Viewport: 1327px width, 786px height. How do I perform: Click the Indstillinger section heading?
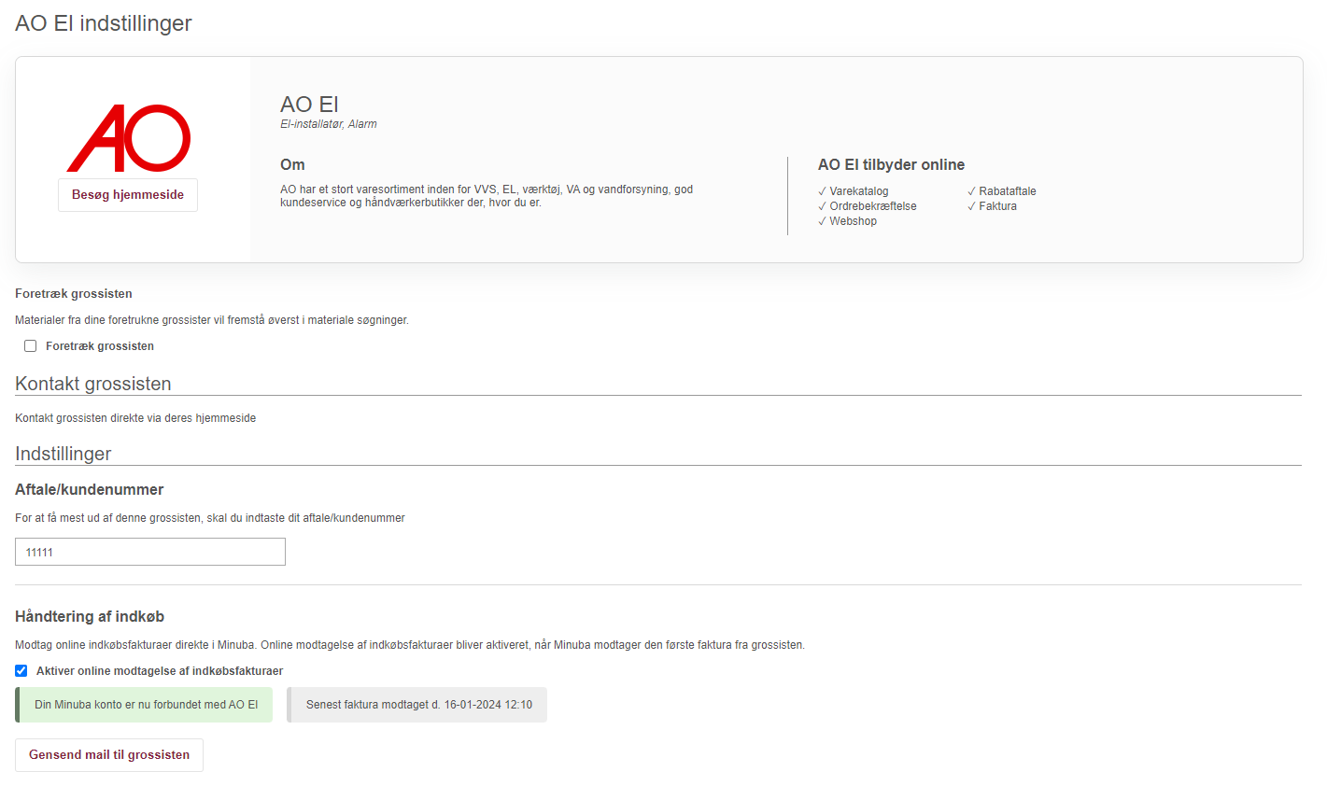[x=64, y=454]
